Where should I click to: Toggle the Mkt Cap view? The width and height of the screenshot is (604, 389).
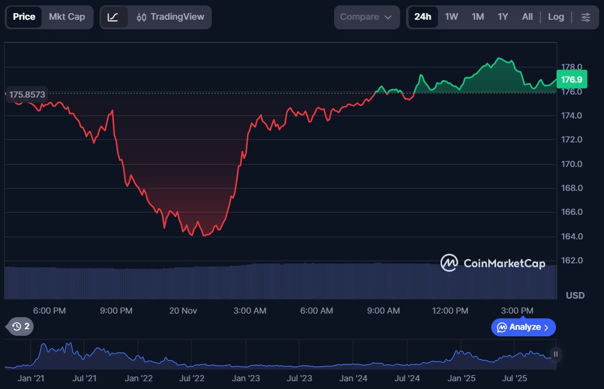pyautogui.click(x=67, y=17)
